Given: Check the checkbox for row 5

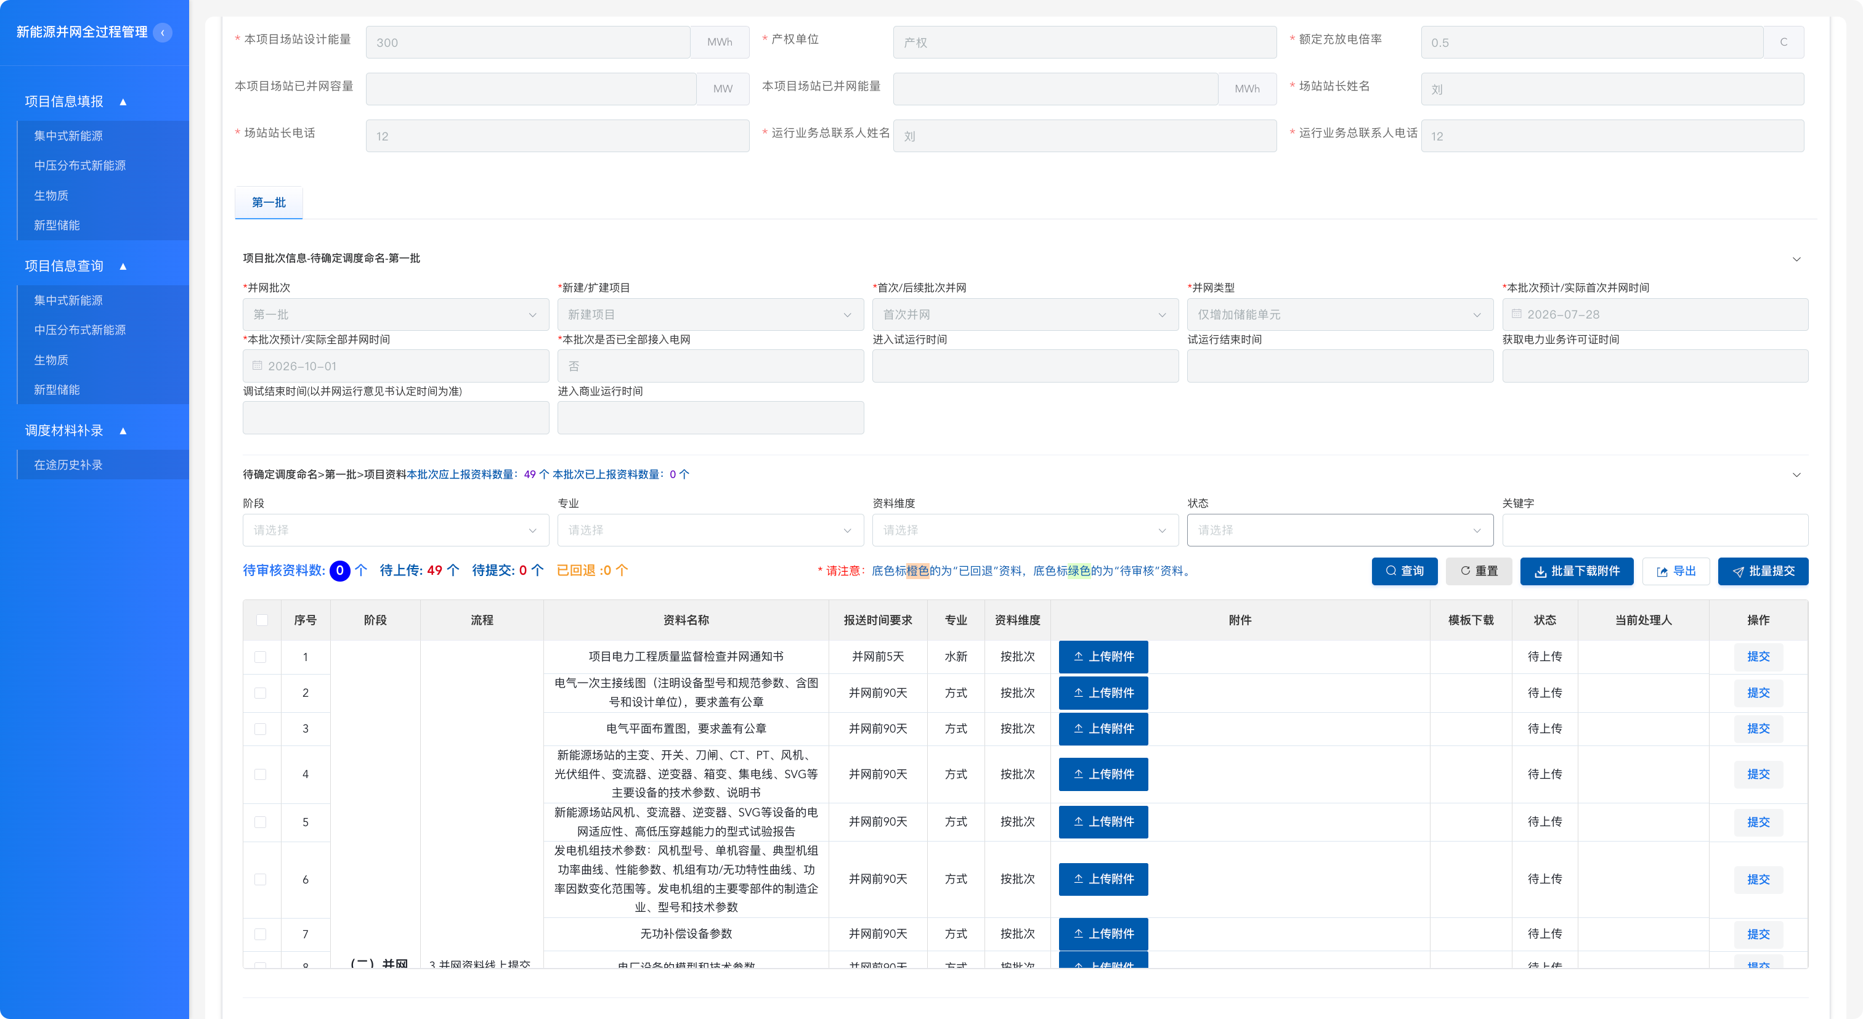Looking at the screenshot, I should (261, 822).
